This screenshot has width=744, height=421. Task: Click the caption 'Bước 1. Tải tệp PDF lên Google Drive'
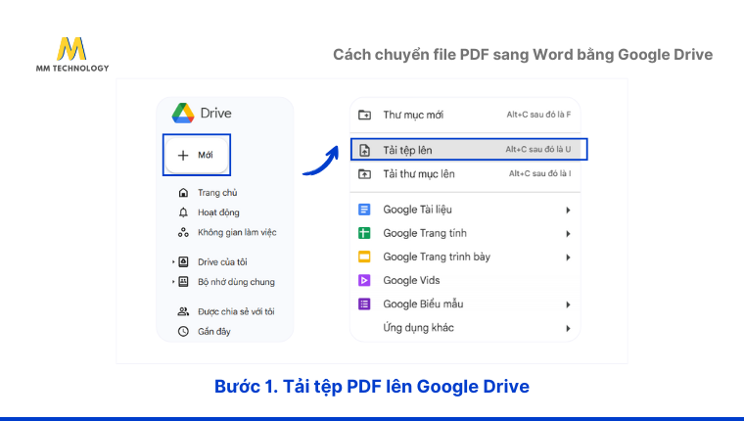(372, 387)
